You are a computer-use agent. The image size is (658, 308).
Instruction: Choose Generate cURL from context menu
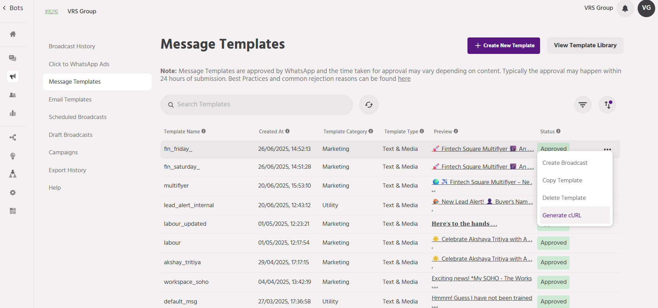(x=562, y=215)
